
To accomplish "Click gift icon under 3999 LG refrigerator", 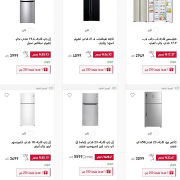I will pyautogui.click(x=45, y=69).
